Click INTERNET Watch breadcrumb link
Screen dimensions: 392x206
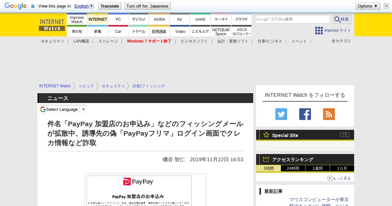[55, 86]
